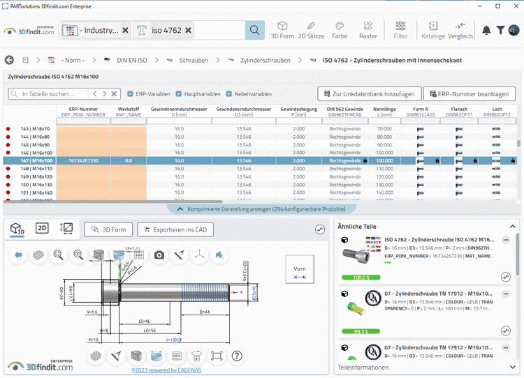
Task: Uncheck the ERP-Variablen checkbox
Action: [131, 94]
